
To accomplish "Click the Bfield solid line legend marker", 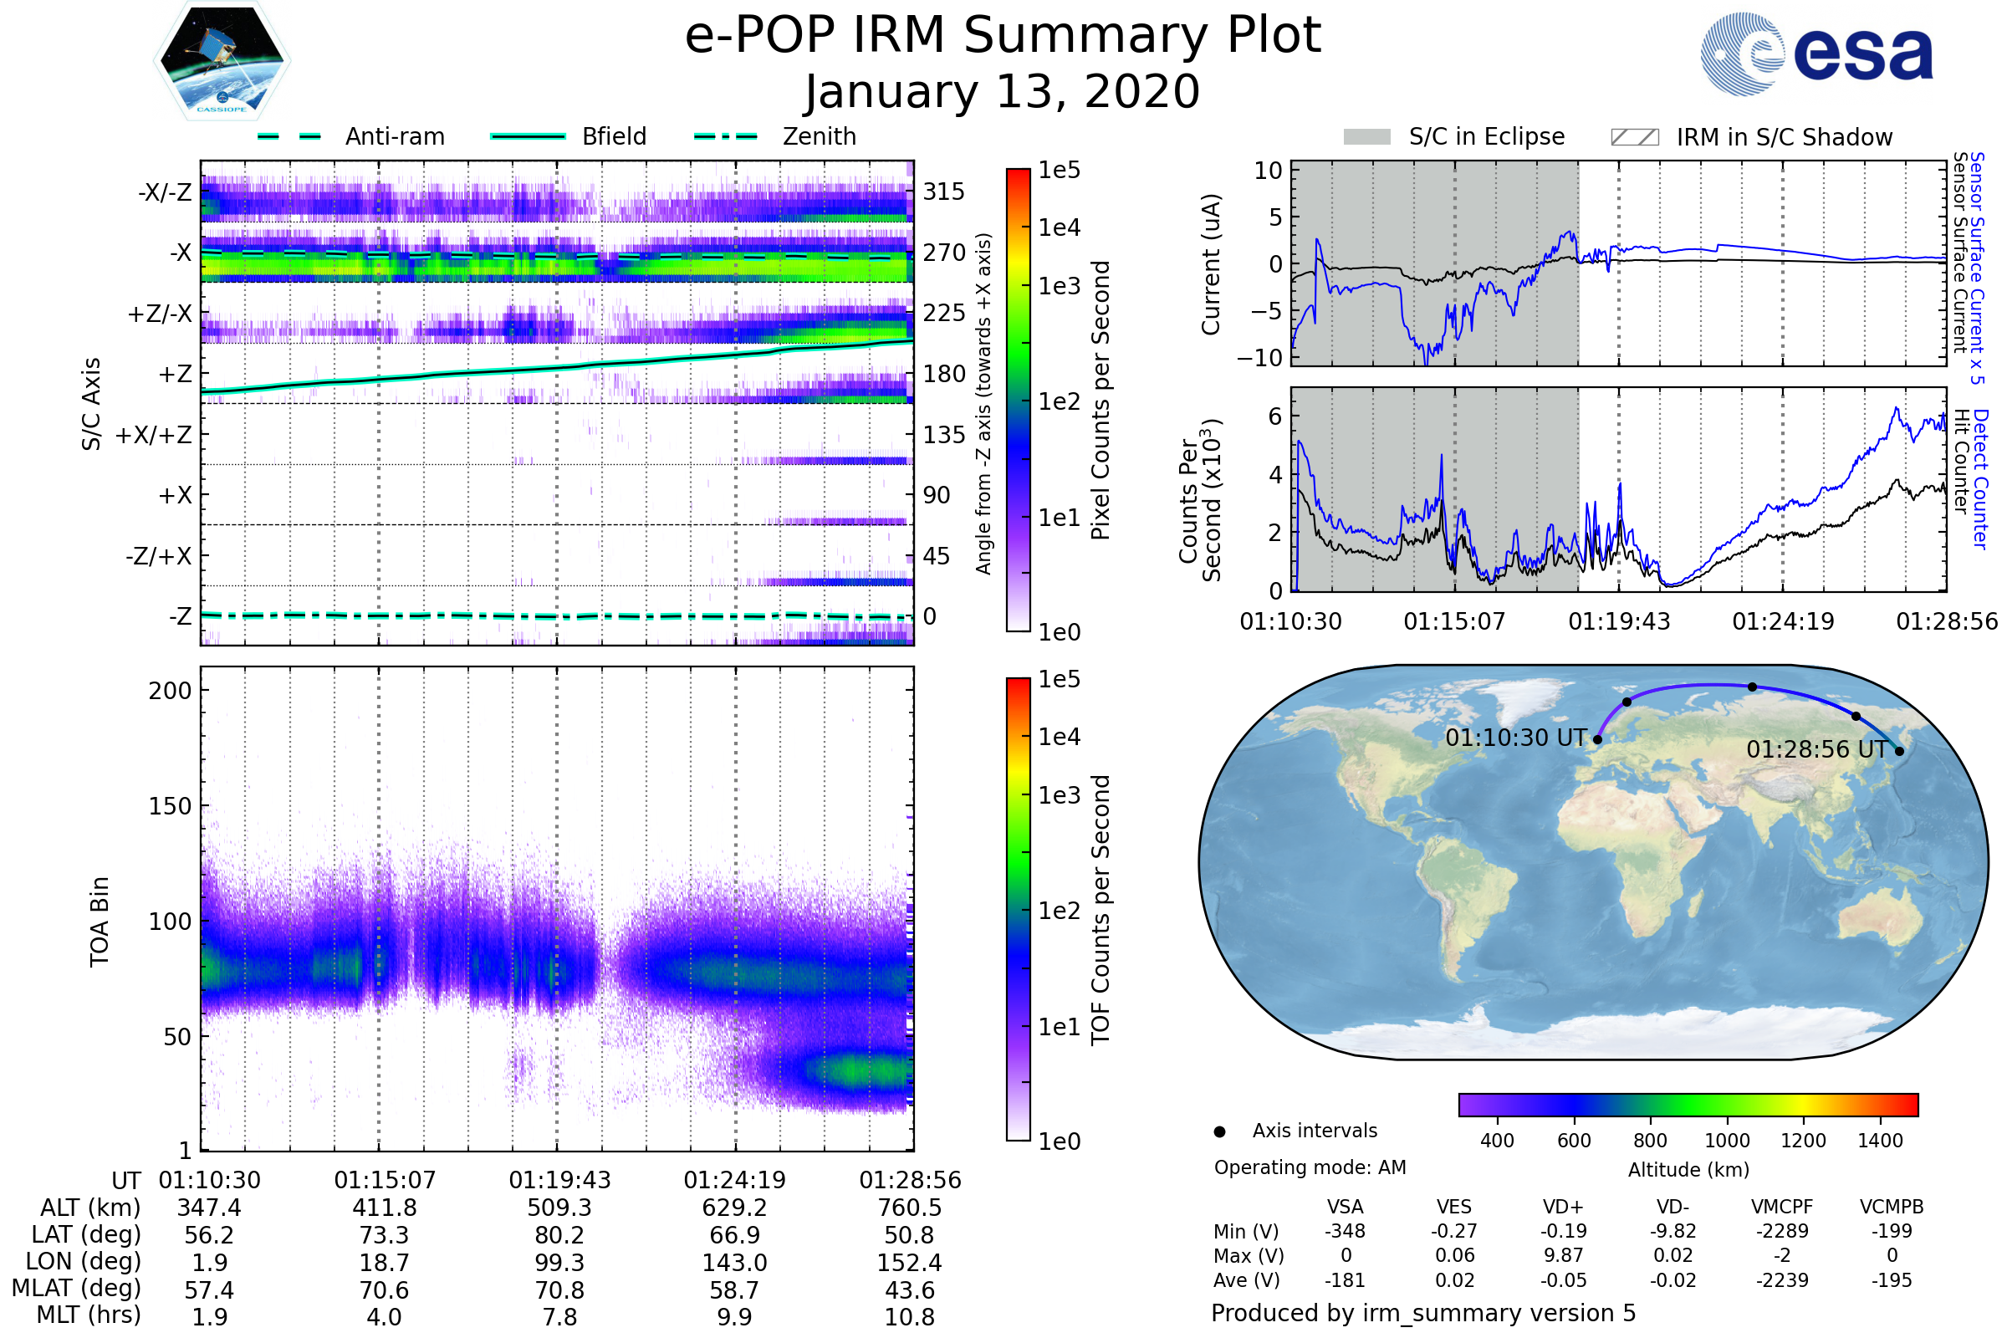I will point(529,136).
